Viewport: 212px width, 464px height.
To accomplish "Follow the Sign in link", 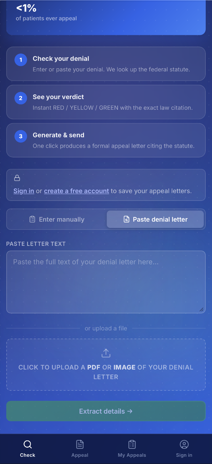I will pyautogui.click(x=24, y=191).
